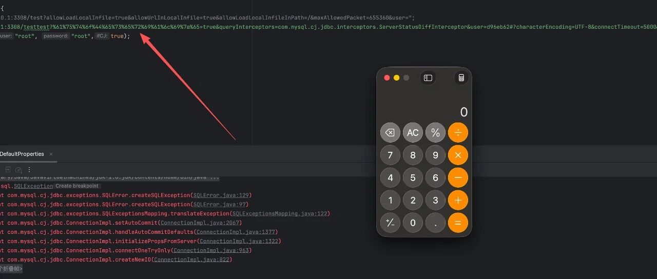Image resolution: width=657 pixels, height=279 pixels.
Task: Click the decimal point key in Calculator
Action: point(435,223)
